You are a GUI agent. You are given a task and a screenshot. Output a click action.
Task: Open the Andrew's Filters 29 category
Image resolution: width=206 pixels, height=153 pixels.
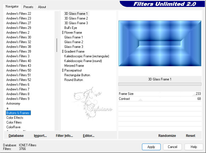(19, 28)
